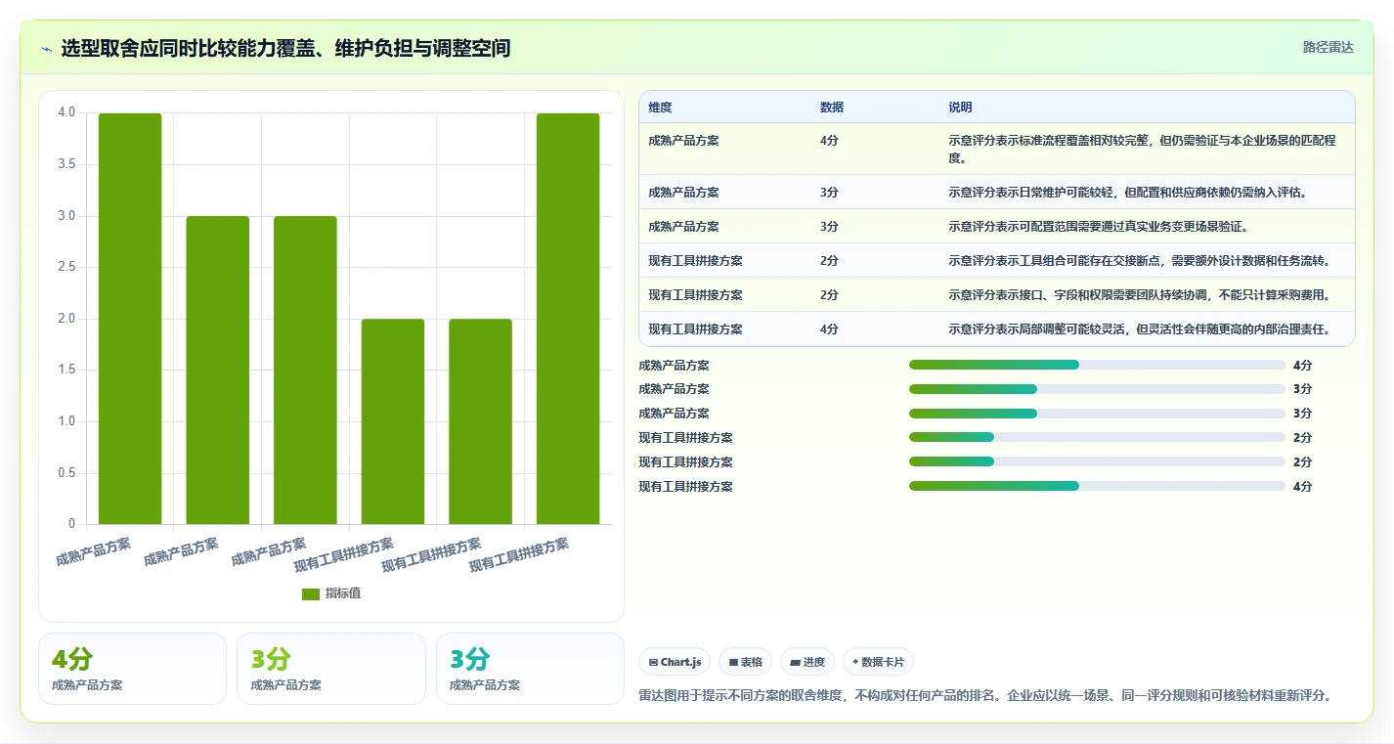Select the 数据 column header

tap(832, 108)
